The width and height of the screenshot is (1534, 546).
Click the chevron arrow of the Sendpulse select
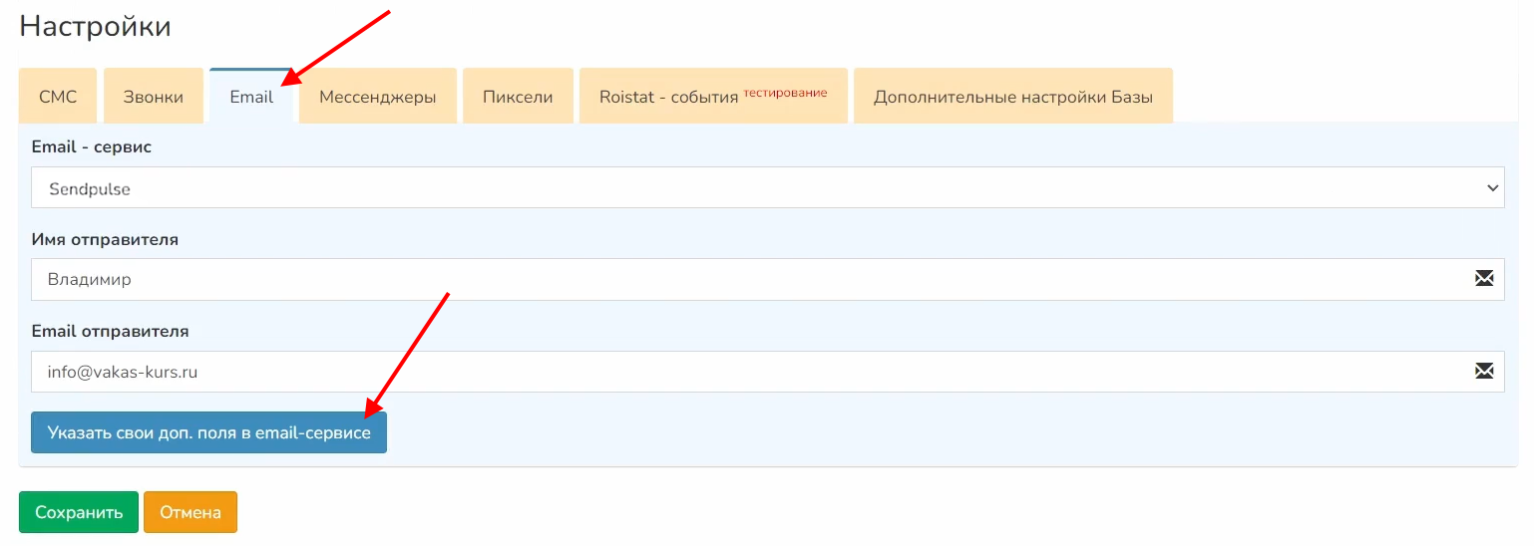pyautogui.click(x=1492, y=188)
